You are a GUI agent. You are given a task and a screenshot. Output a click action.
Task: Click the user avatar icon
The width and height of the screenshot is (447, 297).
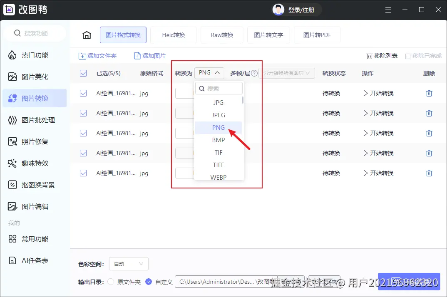click(278, 10)
